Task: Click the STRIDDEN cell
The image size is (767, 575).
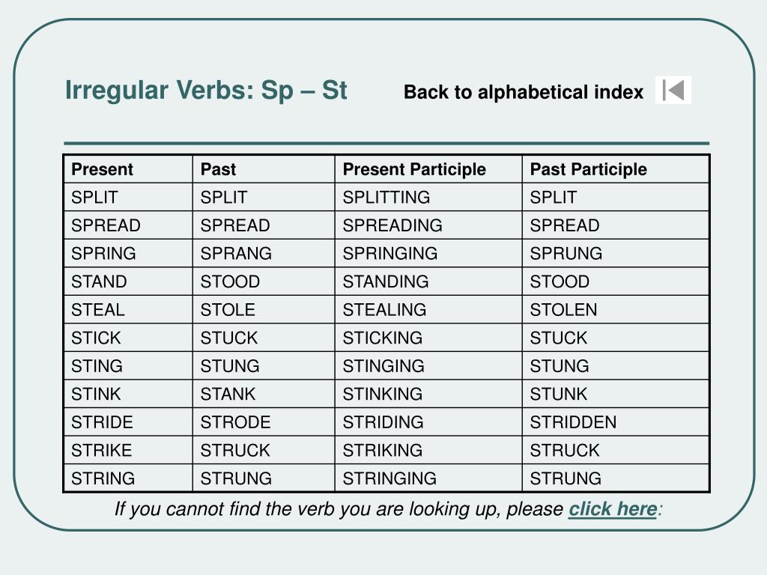Action: (x=616, y=422)
